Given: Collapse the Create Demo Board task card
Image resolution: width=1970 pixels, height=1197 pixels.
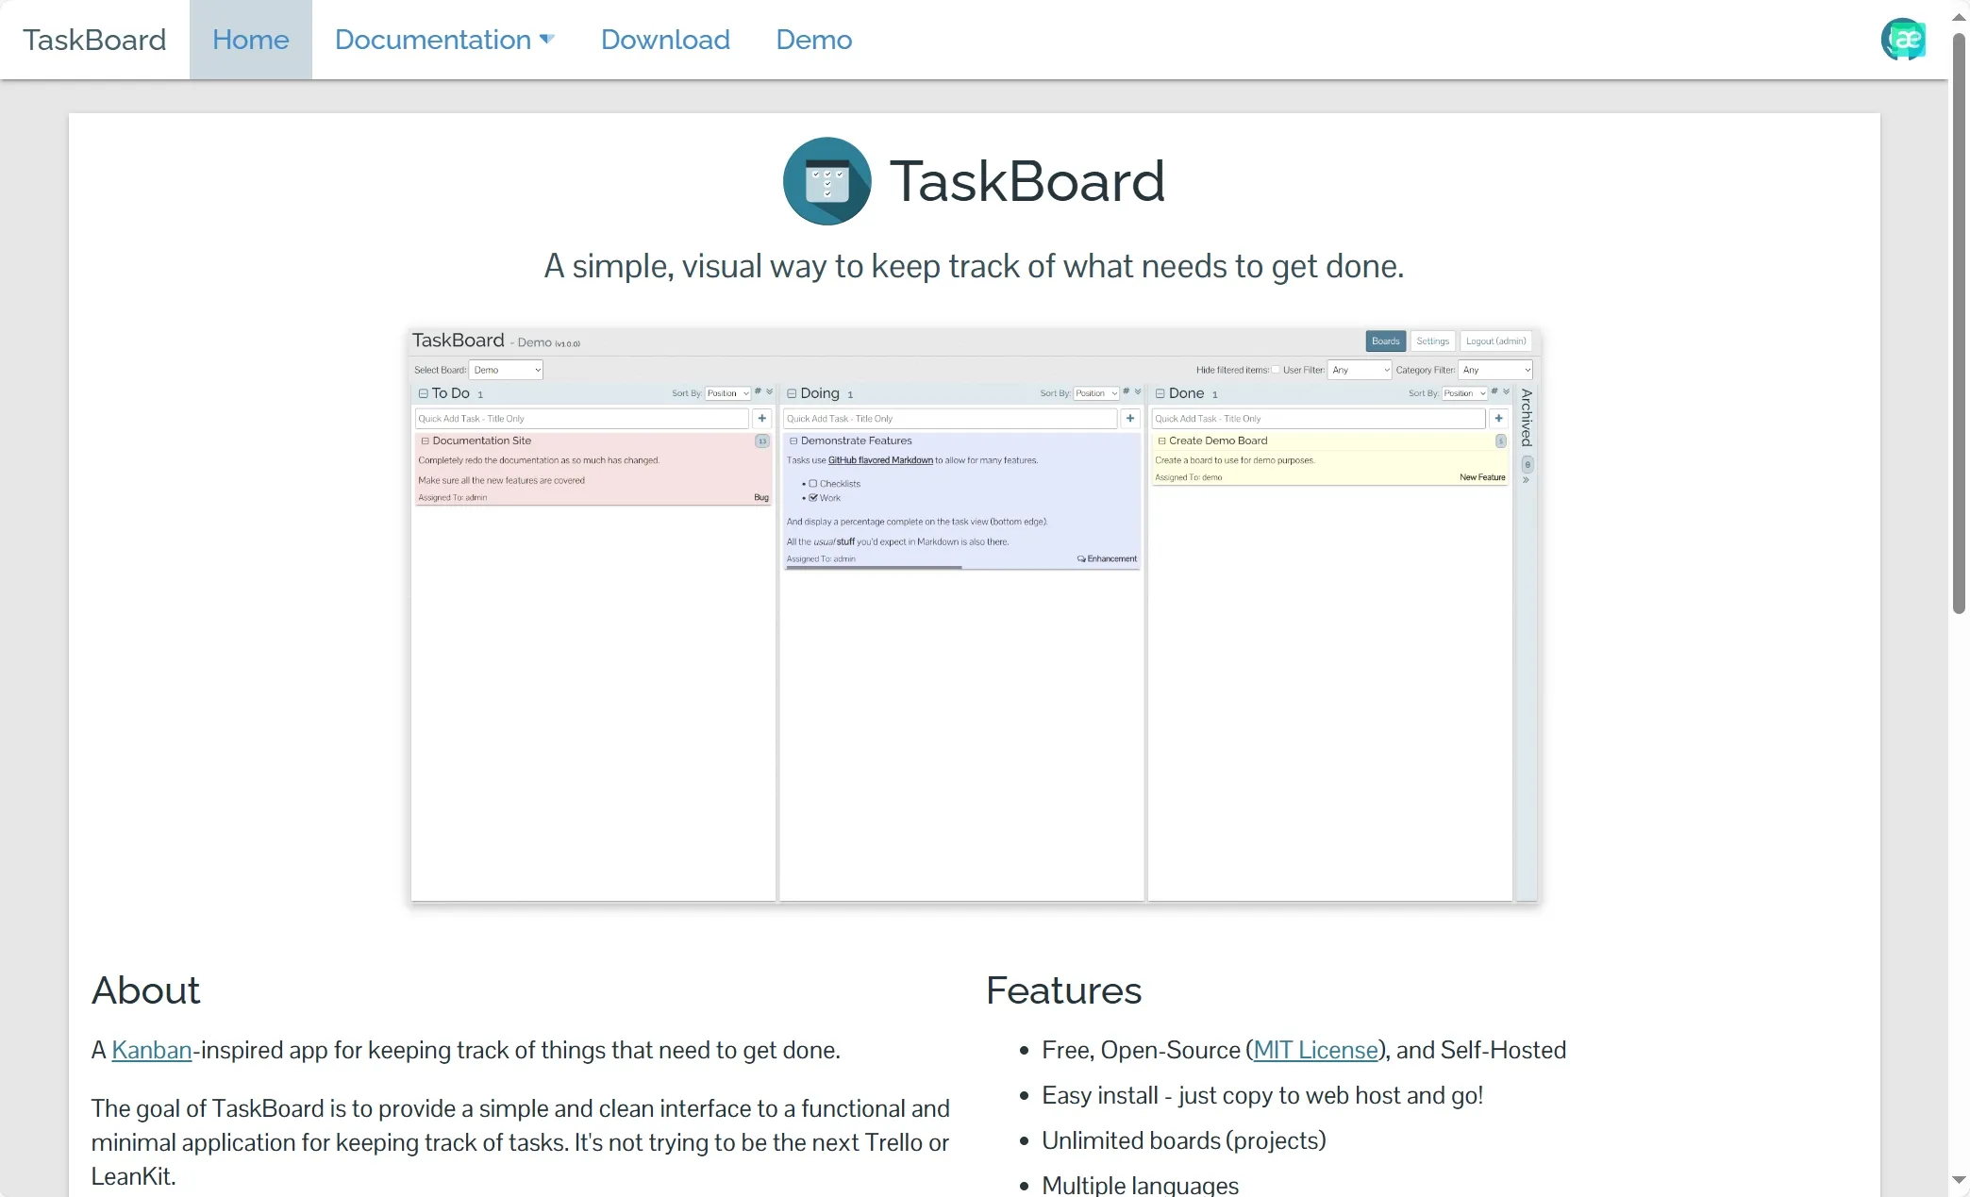Looking at the screenshot, I should (x=1161, y=441).
